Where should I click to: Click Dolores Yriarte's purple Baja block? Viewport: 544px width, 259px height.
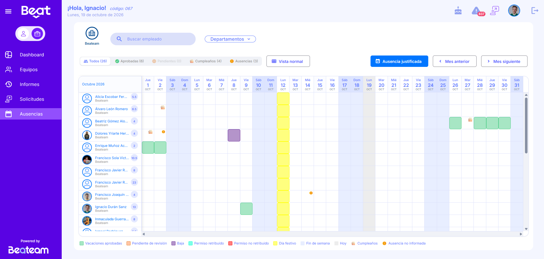pyautogui.click(x=234, y=135)
